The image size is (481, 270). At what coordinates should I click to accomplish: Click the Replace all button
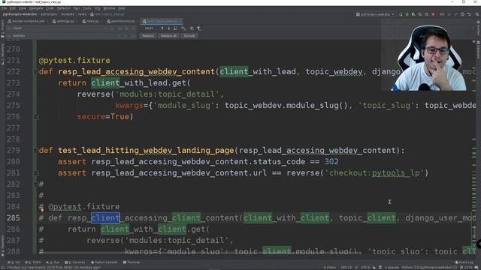168,36
